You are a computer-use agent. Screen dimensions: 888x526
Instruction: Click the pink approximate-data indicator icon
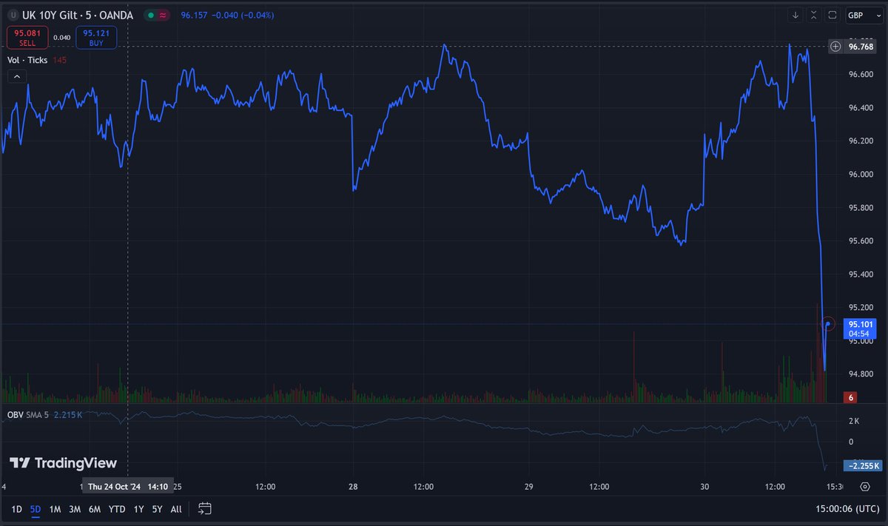[x=164, y=15]
